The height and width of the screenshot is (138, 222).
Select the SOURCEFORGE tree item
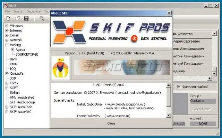pos(27,54)
